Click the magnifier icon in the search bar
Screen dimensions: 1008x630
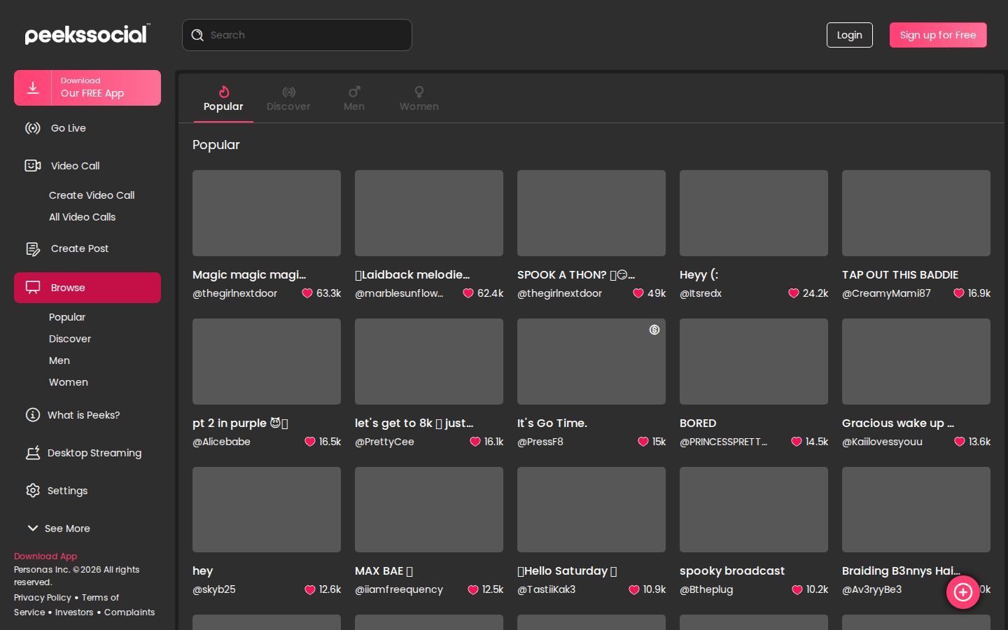coord(197,35)
